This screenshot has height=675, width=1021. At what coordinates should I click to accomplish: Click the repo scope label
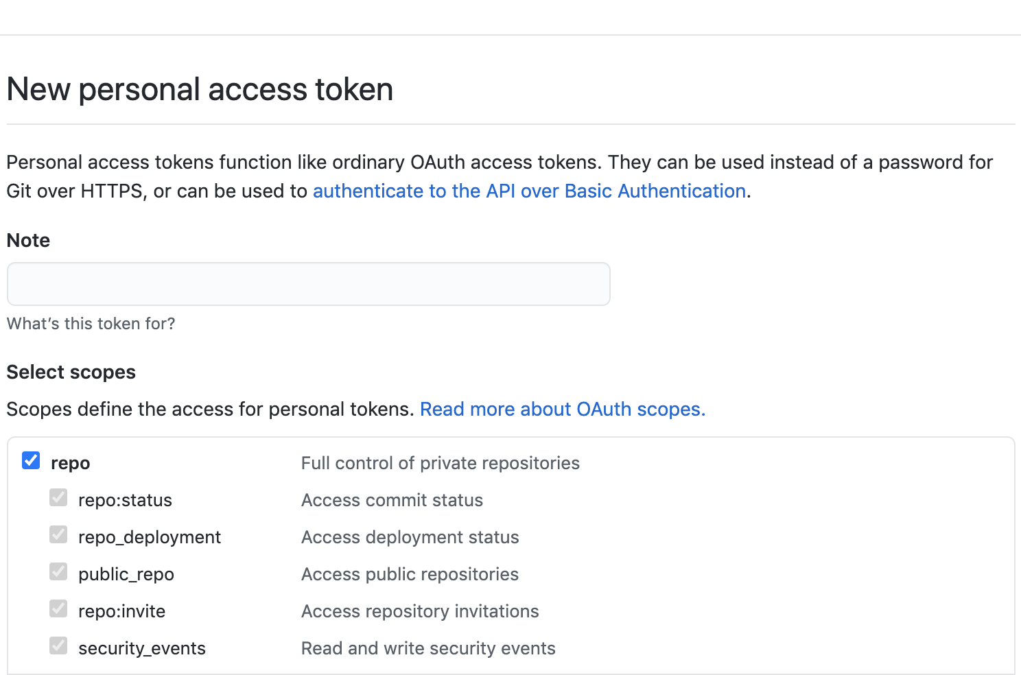pos(71,464)
